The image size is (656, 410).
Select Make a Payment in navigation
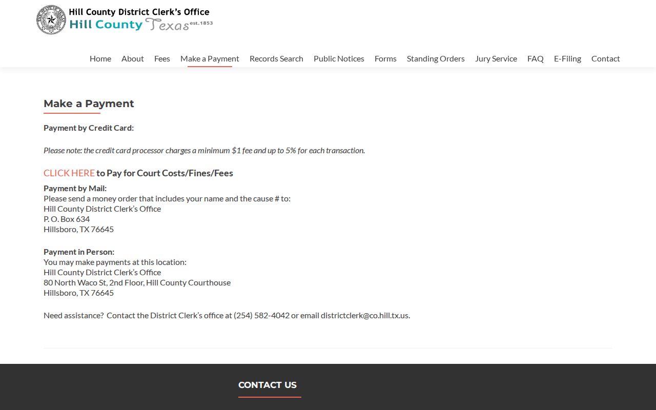click(210, 58)
